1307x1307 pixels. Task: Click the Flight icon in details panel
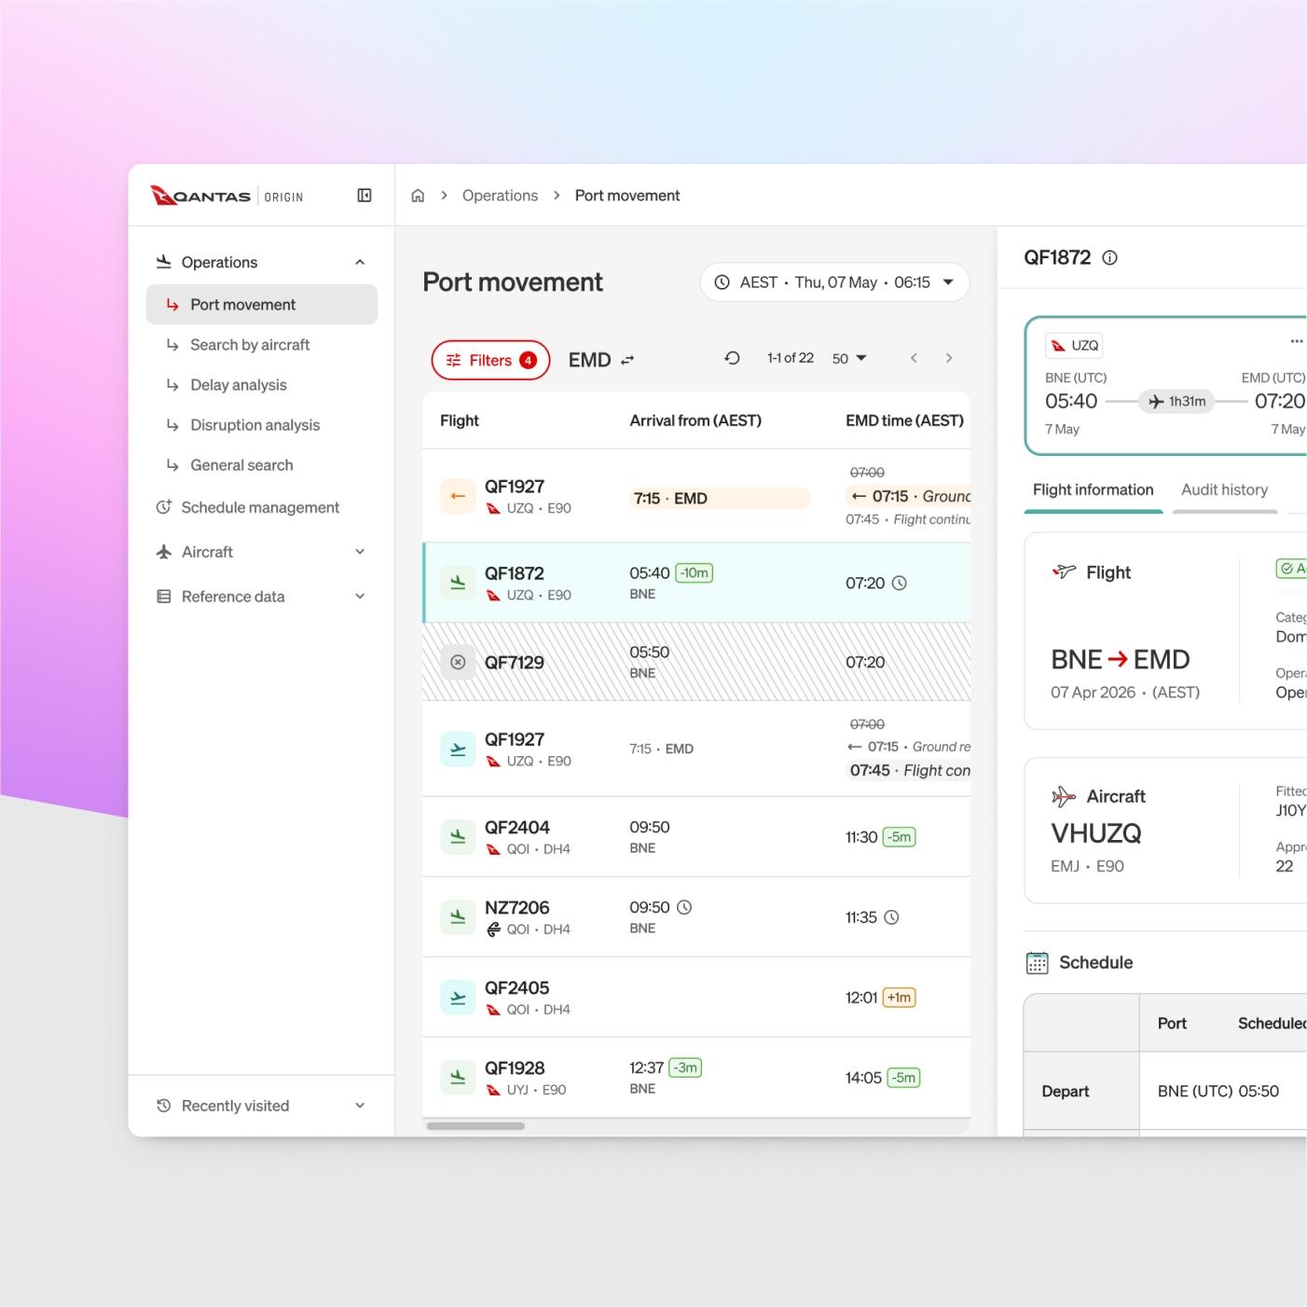pos(1064,571)
